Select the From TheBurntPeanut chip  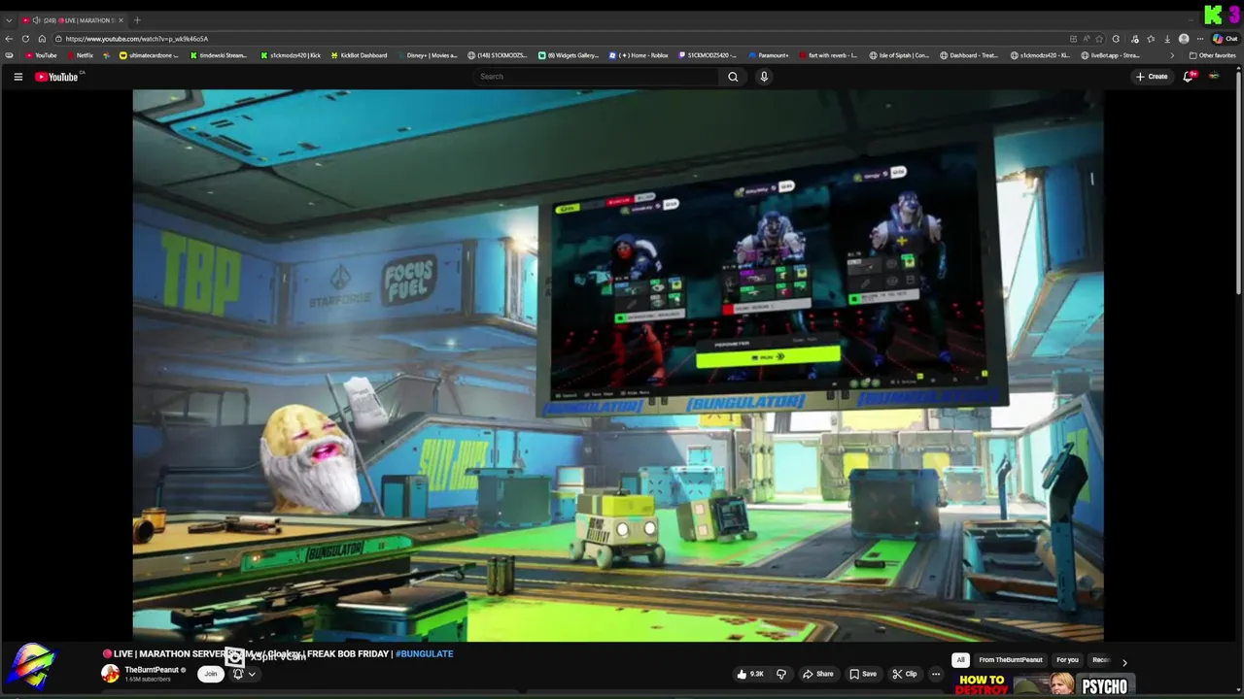tap(1011, 660)
